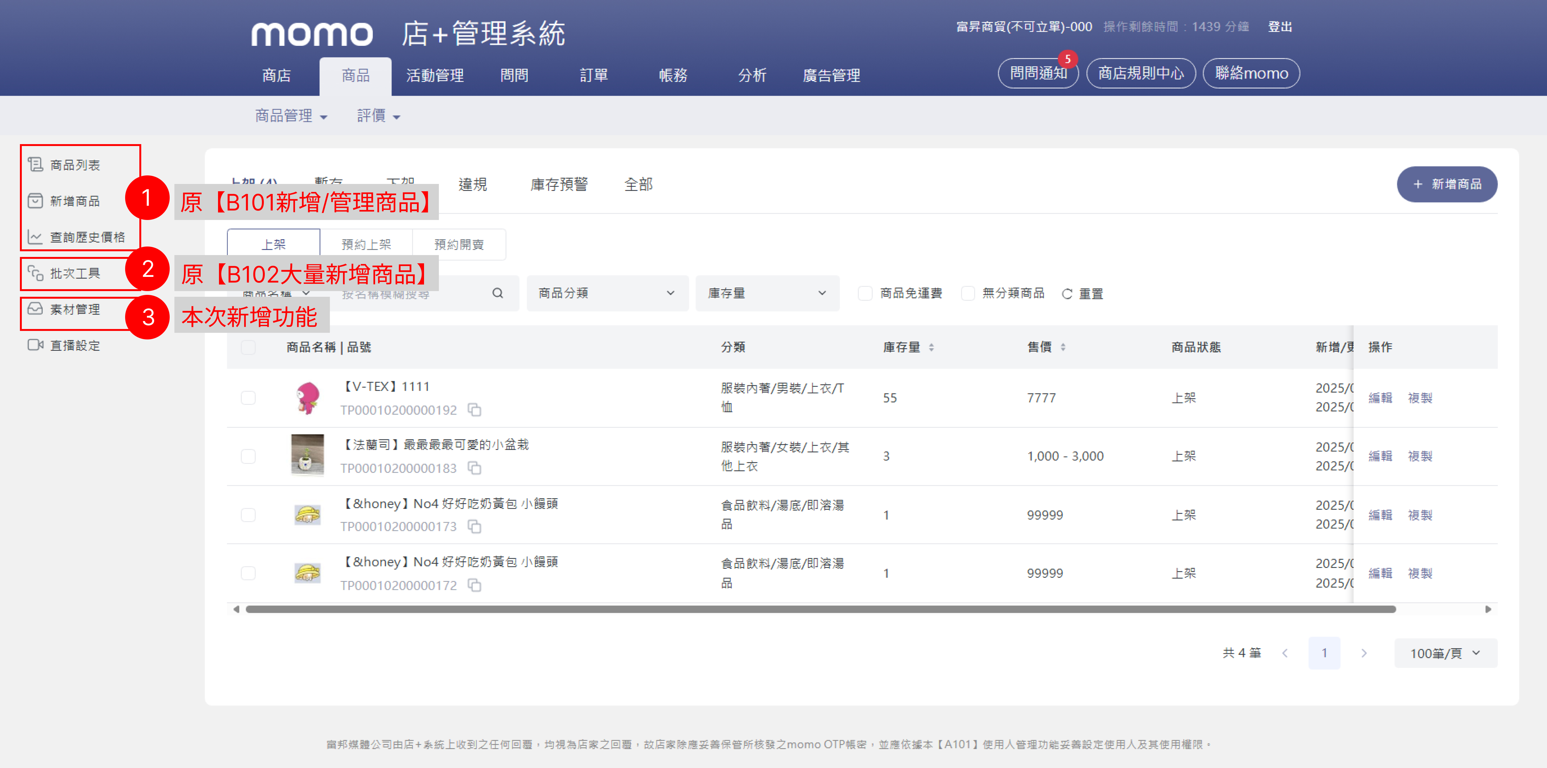Open 帳務 main nav tab

(x=673, y=76)
